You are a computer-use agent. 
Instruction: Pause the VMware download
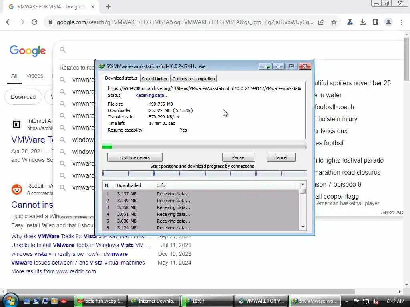238,157
